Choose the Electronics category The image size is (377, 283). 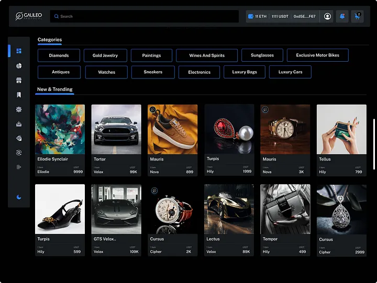[199, 72]
